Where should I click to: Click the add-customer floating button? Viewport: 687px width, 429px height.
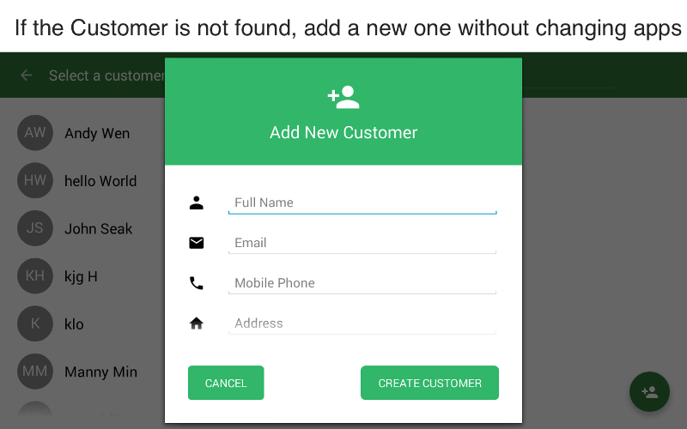point(649,391)
